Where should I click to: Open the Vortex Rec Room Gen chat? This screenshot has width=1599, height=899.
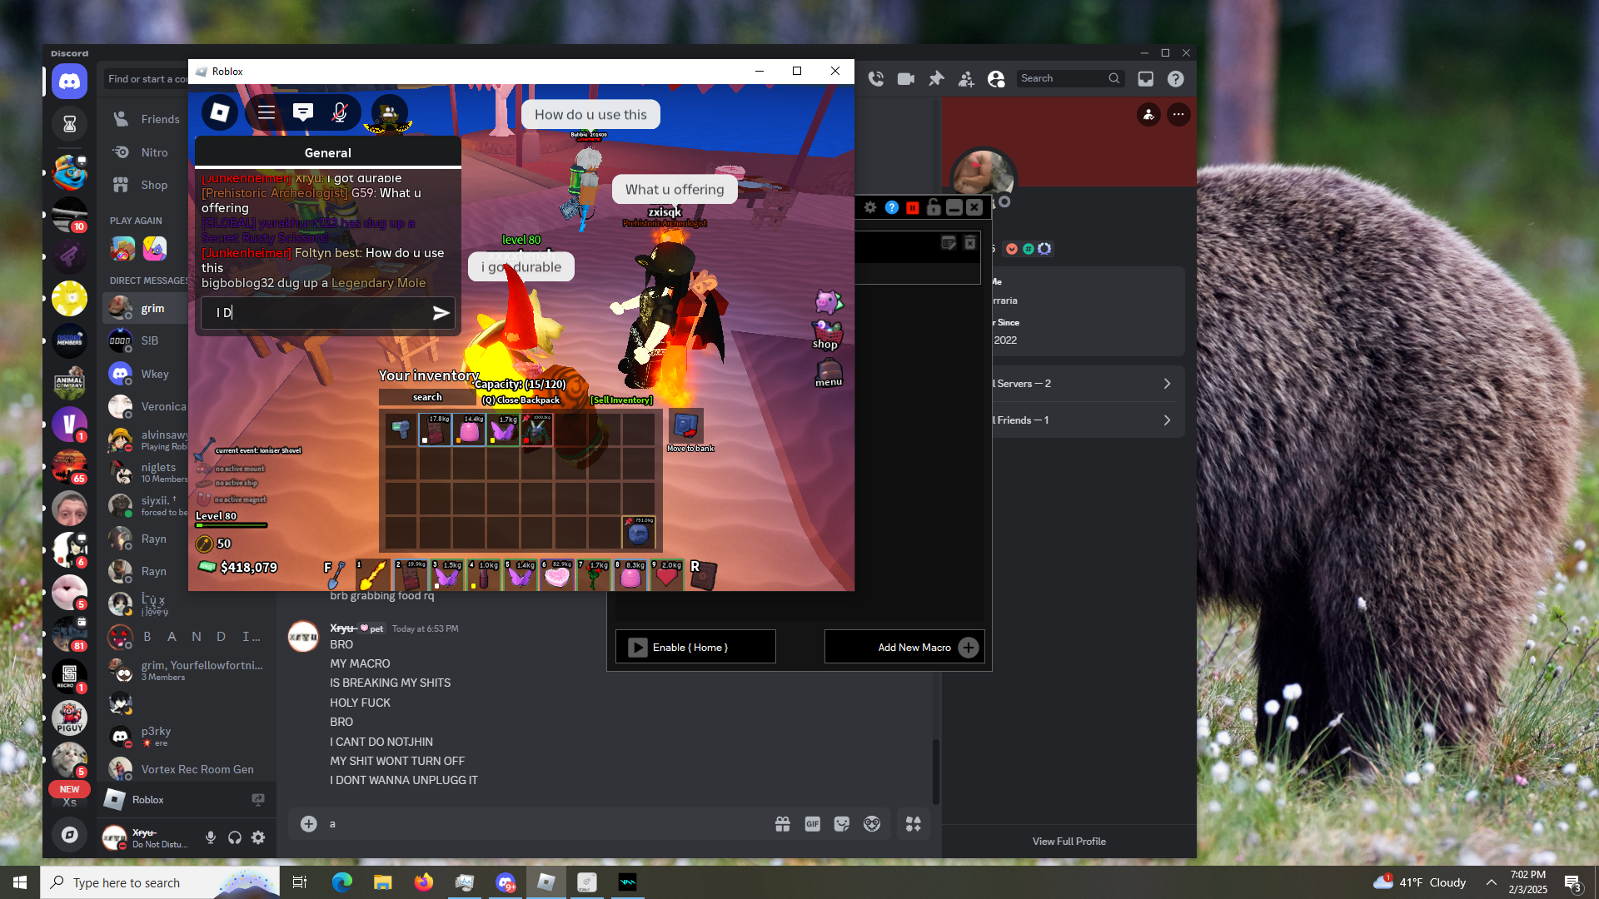(x=188, y=769)
